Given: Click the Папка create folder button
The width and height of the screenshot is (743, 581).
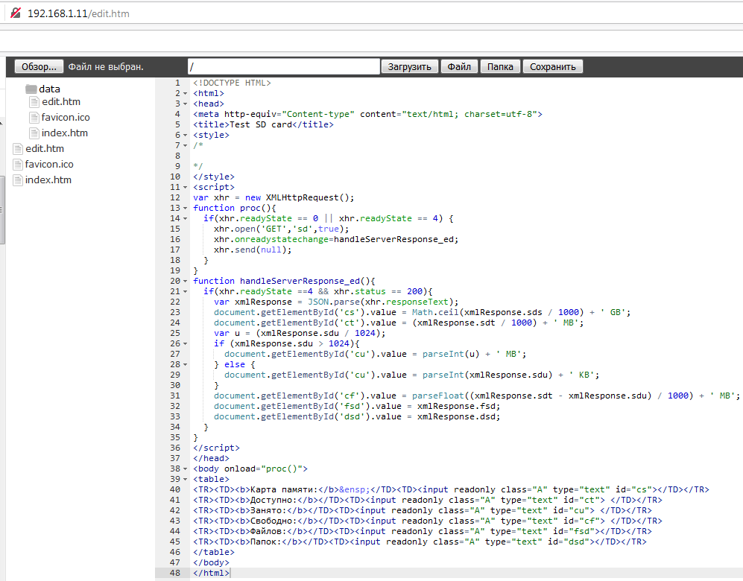Looking at the screenshot, I should pos(500,67).
